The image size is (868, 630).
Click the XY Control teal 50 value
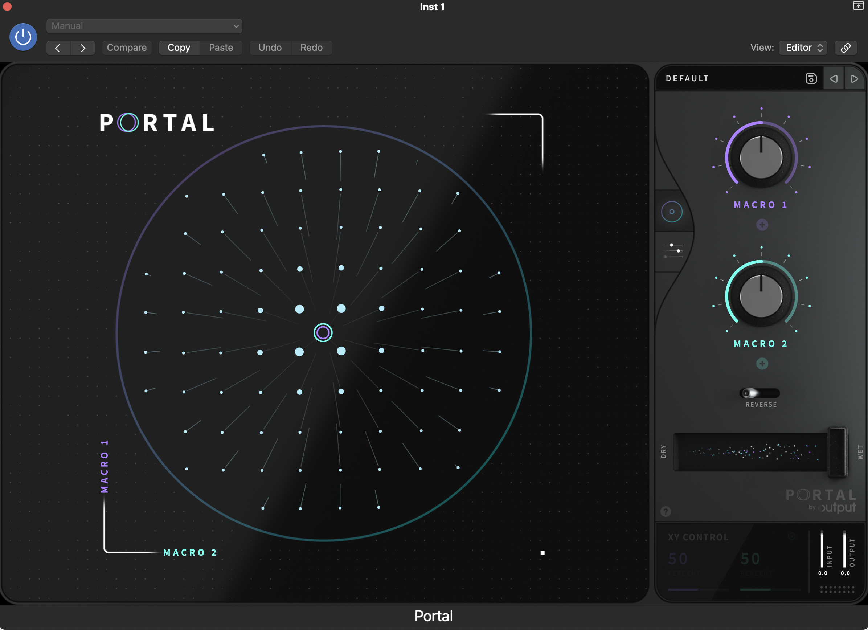(x=750, y=559)
